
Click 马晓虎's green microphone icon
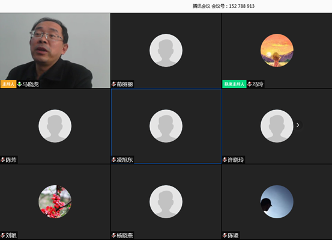pos(19,84)
